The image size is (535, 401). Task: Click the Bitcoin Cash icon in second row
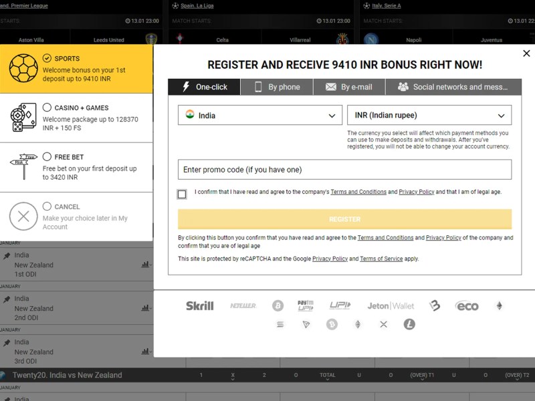tap(332, 324)
